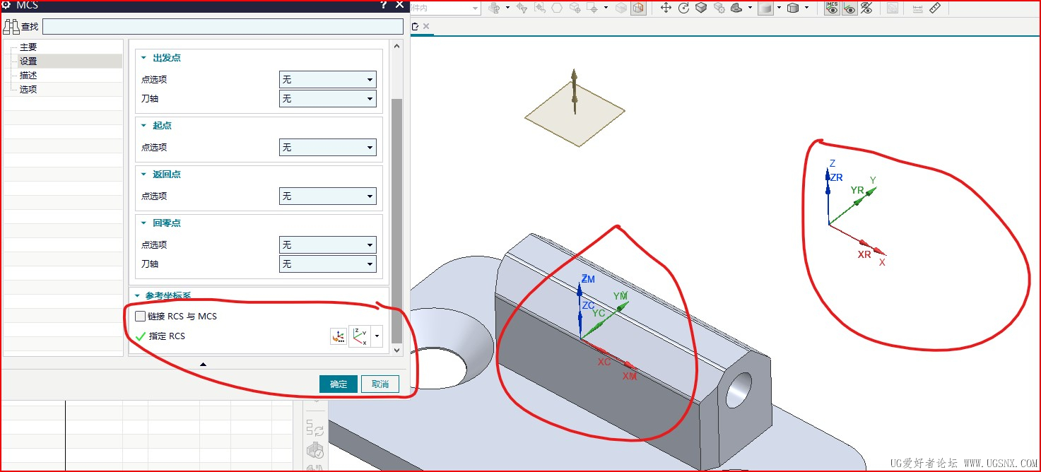Select 主要 in the left tree
This screenshot has width=1041, height=472.
28,47
